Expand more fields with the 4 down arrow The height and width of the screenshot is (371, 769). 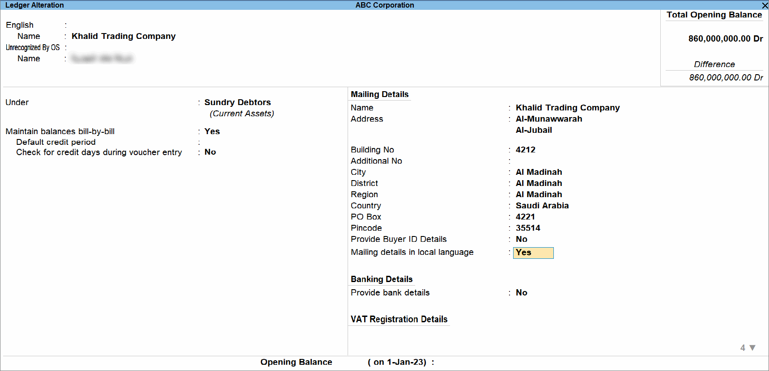click(748, 348)
